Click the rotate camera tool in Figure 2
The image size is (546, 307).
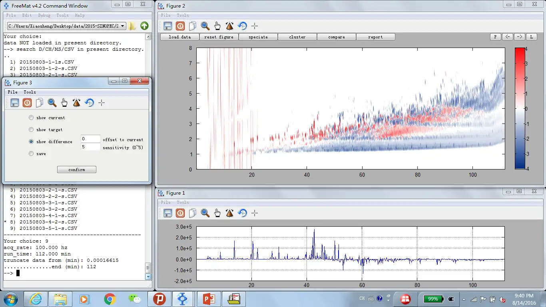pyautogui.click(x=229, y=26)
